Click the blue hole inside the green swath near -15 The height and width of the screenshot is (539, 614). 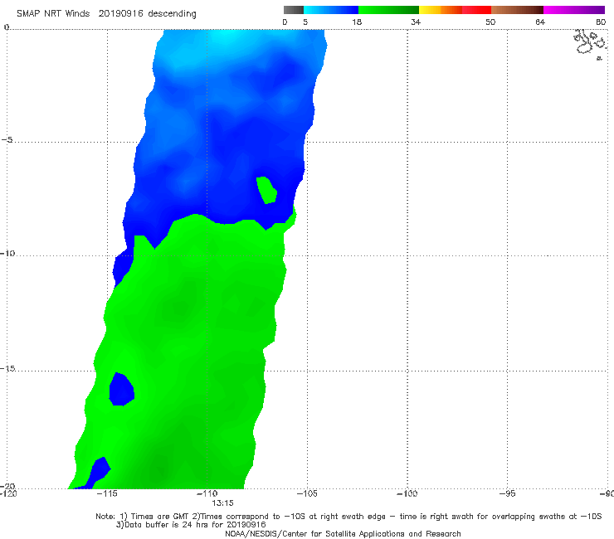point(121,390)
